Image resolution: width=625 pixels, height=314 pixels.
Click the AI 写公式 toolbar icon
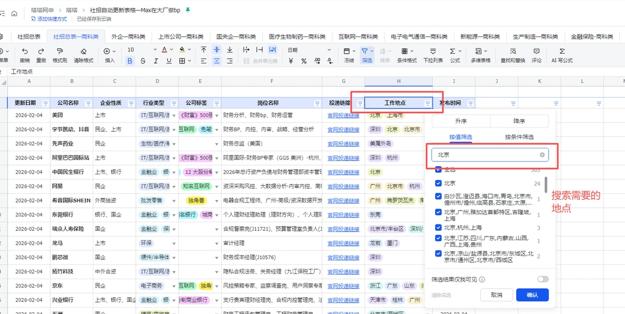[x=561, y=51]
